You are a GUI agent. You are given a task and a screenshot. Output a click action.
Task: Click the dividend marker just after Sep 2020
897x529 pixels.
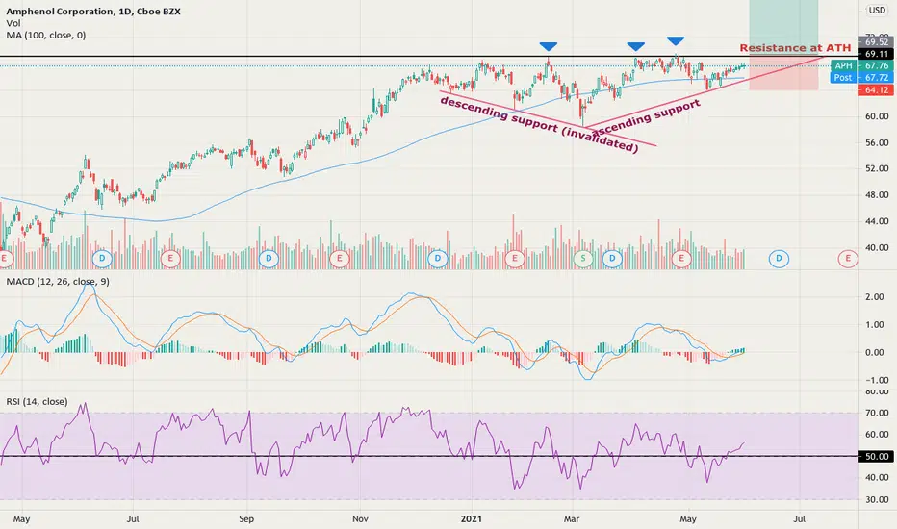click(269, 259)
